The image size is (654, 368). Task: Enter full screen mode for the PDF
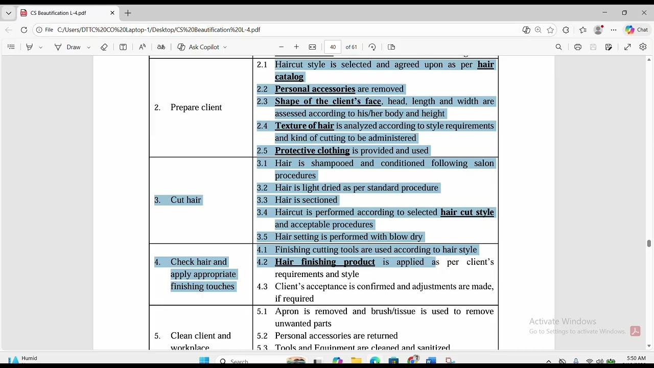[x=627, y=47]
